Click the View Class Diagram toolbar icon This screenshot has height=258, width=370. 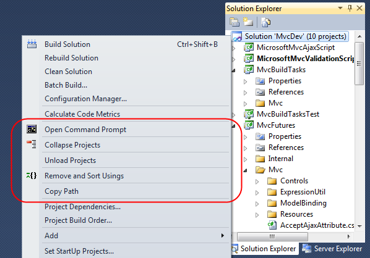265,22
